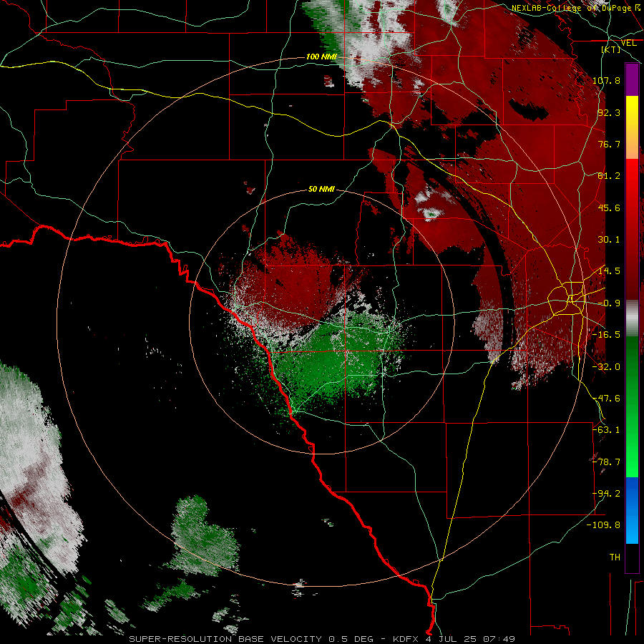Click the -0.9 value on velocity scale

[x=609, y=303]
